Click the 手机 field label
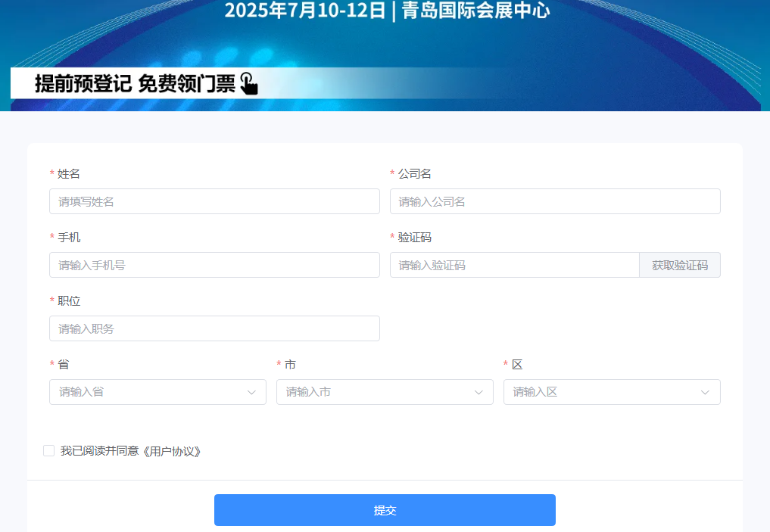770x532 pixels. 69,238
